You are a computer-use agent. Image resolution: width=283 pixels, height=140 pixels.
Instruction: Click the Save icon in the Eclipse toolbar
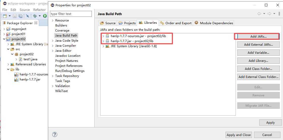pyautogui.click(x=15, y=16)
